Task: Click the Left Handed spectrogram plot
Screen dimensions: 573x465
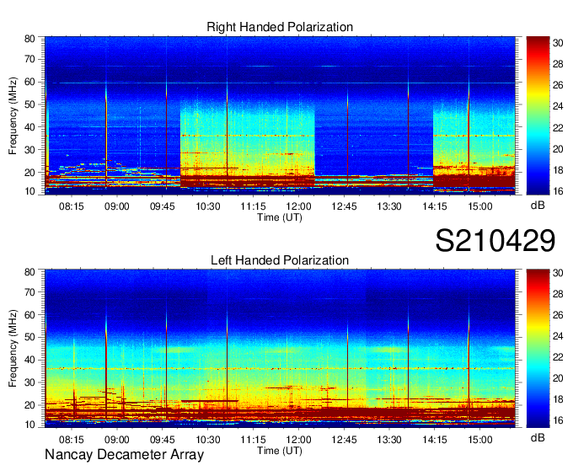Action: 280,349
